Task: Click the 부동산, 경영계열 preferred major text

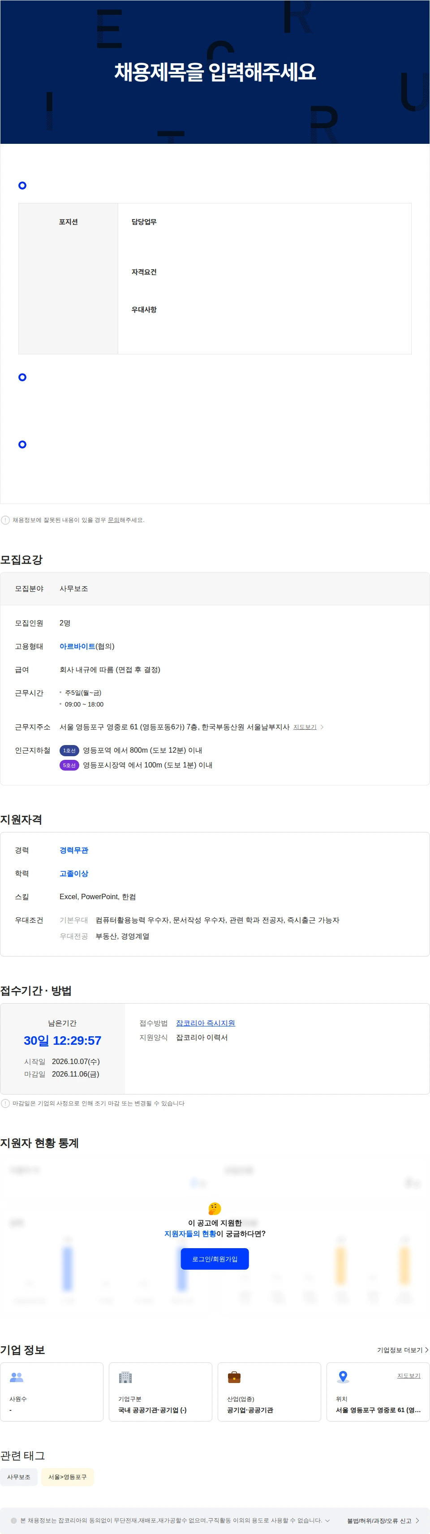Action: pyautogui.click(x=123, y=936)
